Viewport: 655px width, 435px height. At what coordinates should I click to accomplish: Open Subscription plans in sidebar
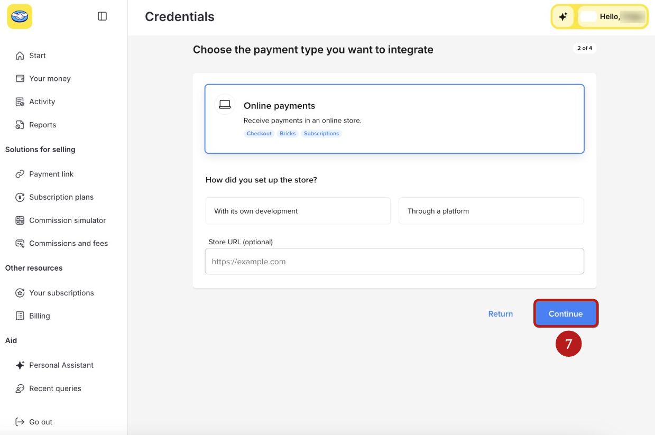point(61,197)
